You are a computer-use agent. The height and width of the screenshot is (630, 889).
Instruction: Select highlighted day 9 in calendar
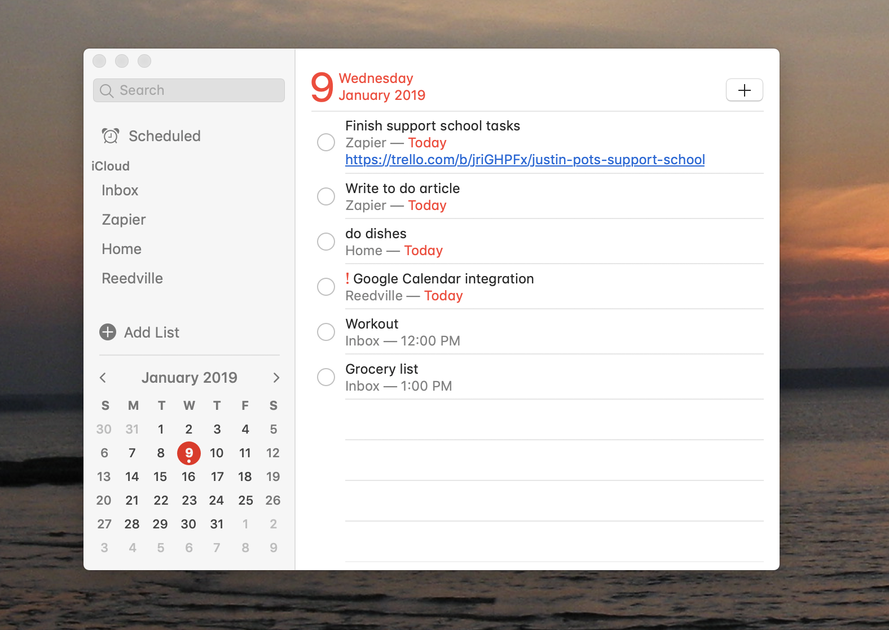tap(189, 453)
